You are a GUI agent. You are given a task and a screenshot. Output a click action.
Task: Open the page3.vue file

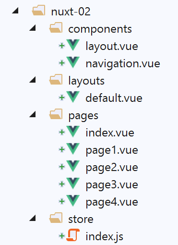coord(112,185)
